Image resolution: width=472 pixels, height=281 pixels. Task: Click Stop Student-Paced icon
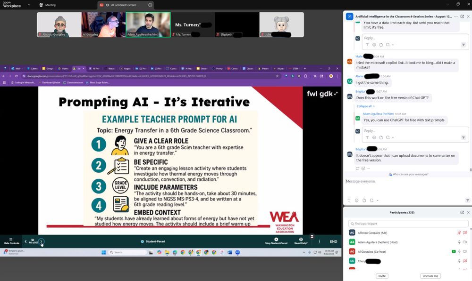[276, 239]
